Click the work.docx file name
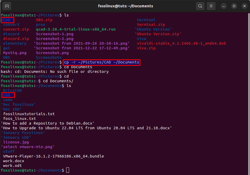Image resolution: width=250 pixels, height=175 pixels. [x=13, y=161]
